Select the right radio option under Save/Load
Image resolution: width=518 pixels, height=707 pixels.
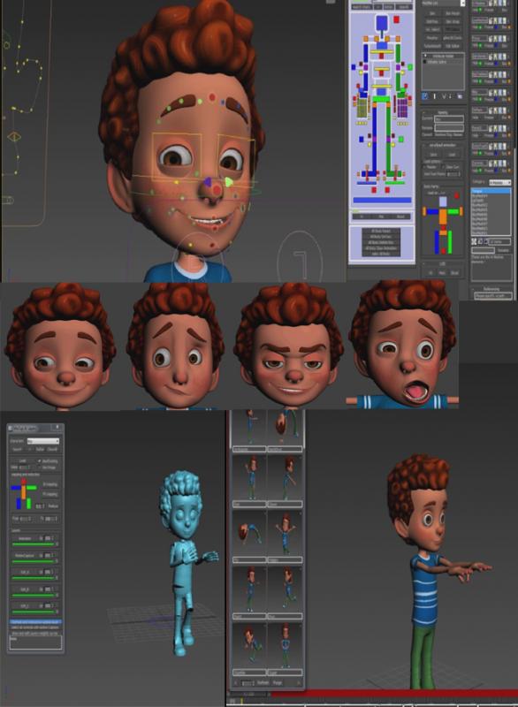point(444,167)
